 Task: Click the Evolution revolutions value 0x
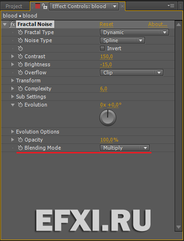(x=103, y=105)
